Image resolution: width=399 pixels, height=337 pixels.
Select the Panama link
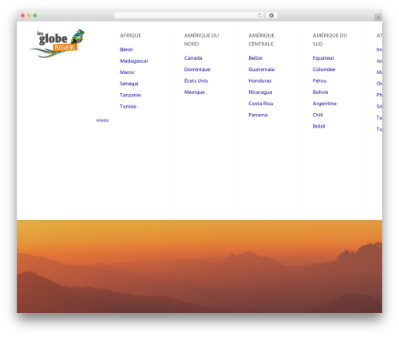(258, 116)
